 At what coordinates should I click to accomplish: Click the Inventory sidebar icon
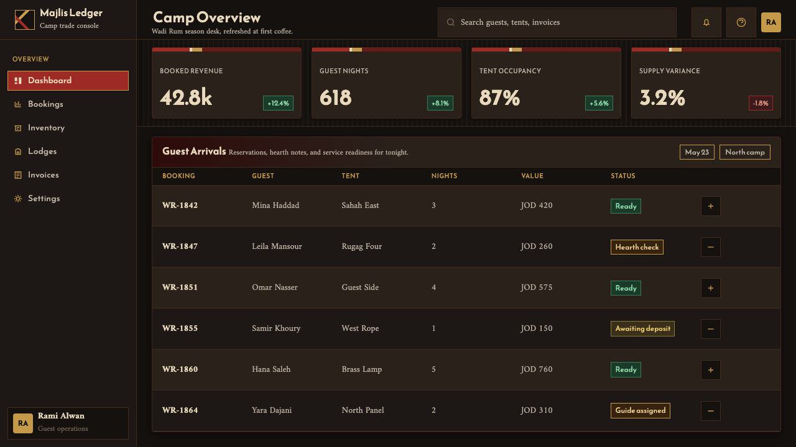[18, 128]
